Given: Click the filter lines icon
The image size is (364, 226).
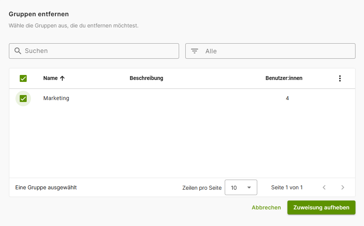Looking at the screenshot, I should [x=195, y=51].
